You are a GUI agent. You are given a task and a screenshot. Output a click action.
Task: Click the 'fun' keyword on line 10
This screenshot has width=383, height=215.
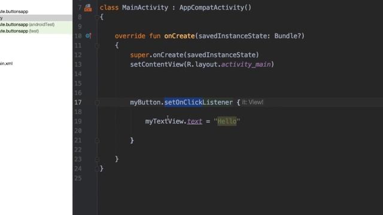(155, 36)
